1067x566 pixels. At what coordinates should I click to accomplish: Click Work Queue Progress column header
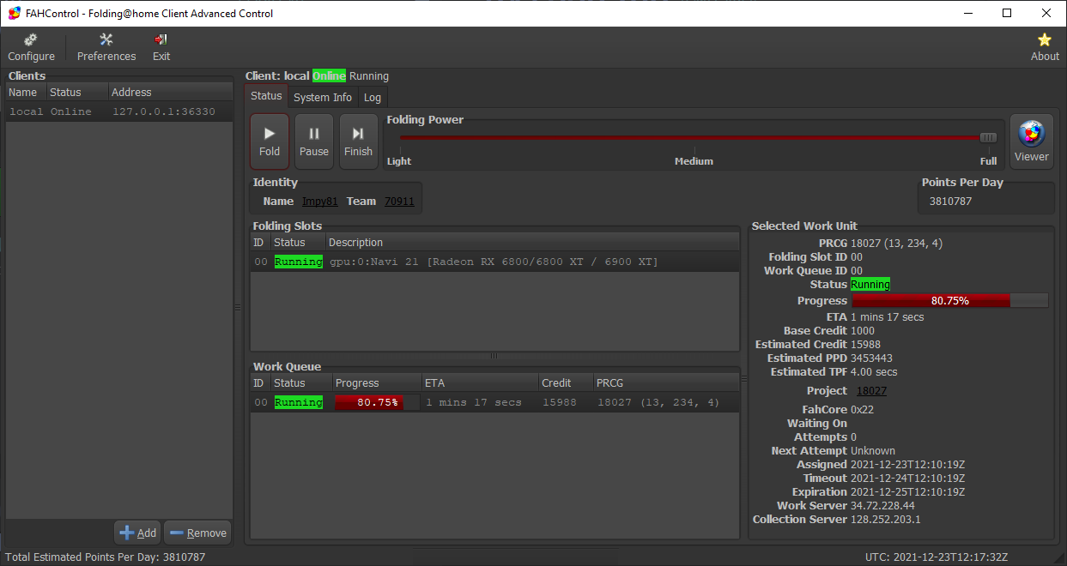(376, 383)
